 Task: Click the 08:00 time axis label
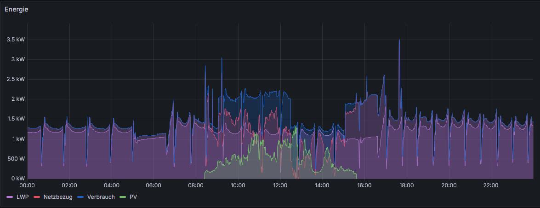click(196, 185)
